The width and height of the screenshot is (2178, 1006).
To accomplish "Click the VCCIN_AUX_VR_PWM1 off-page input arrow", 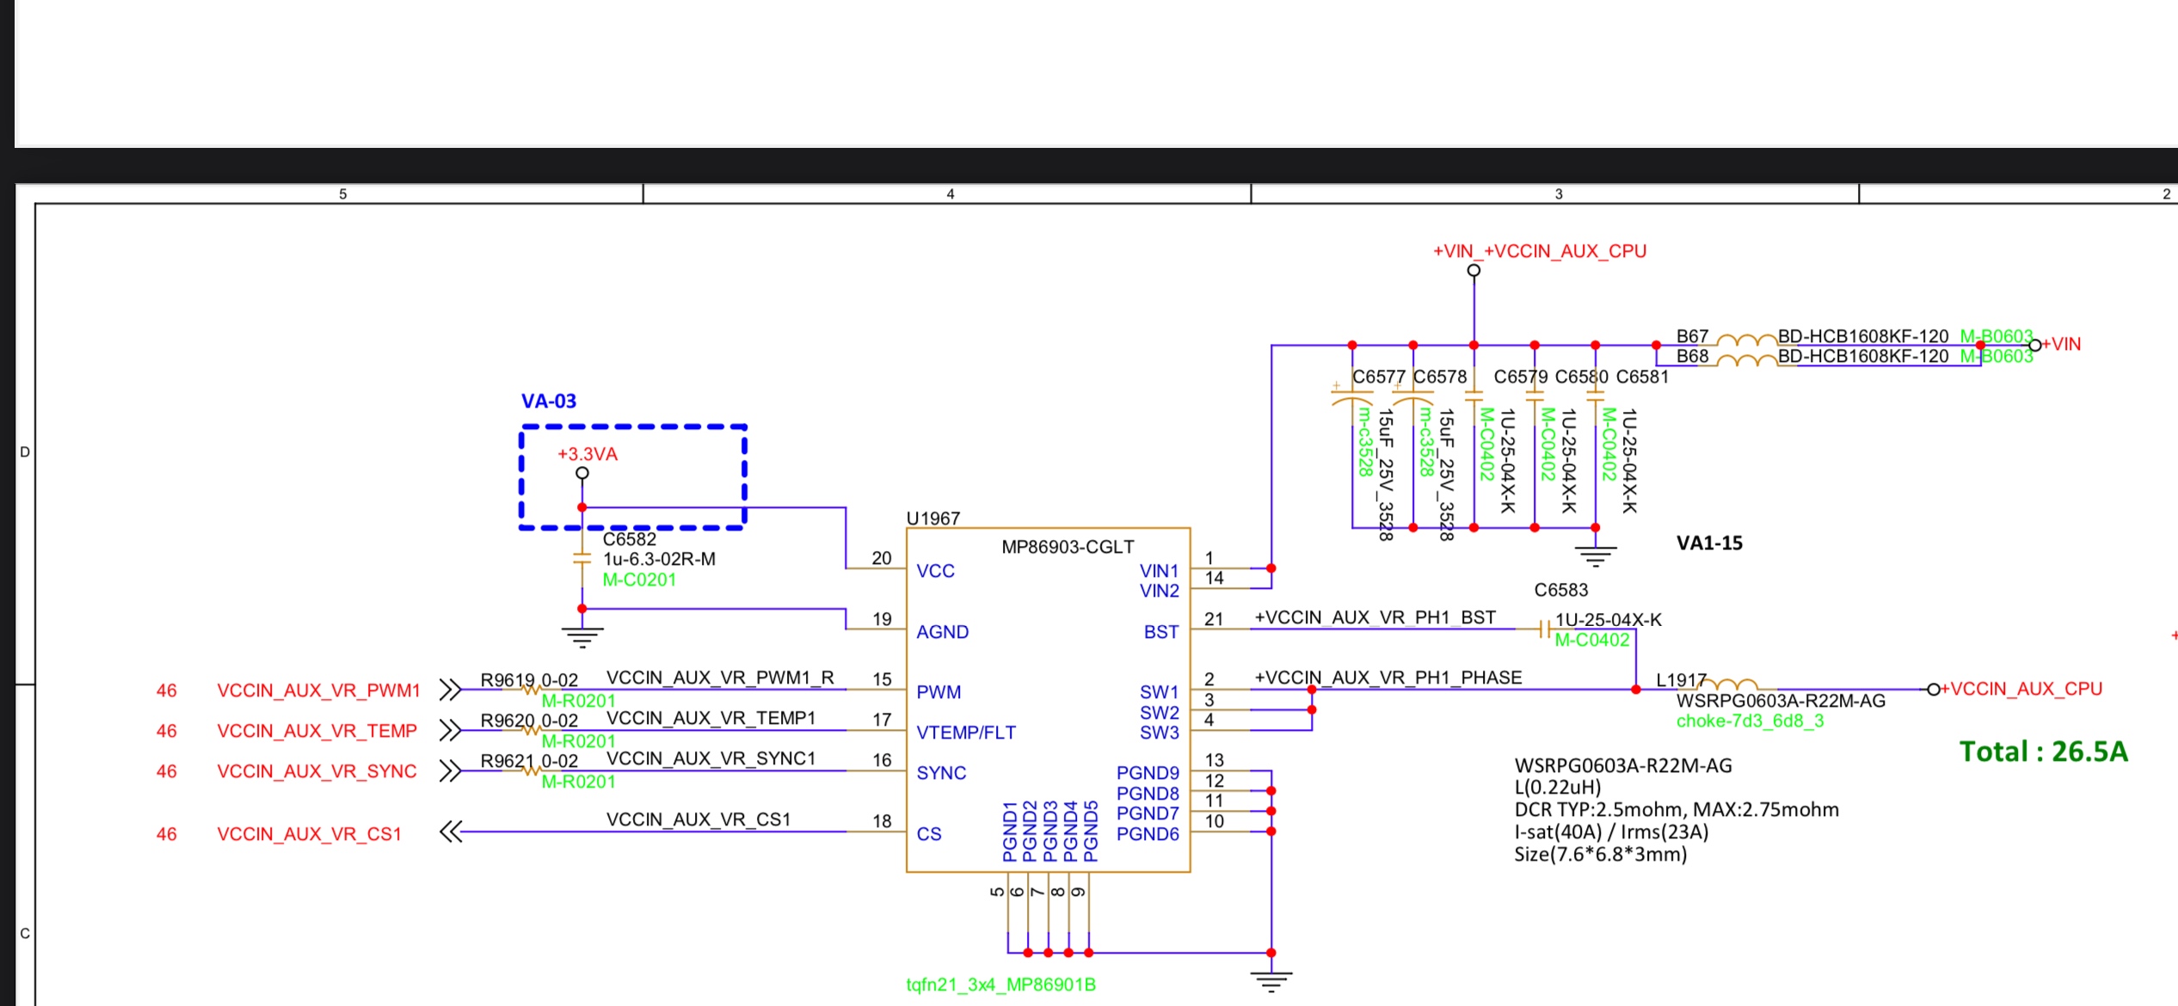I will (x=450, y=690).
